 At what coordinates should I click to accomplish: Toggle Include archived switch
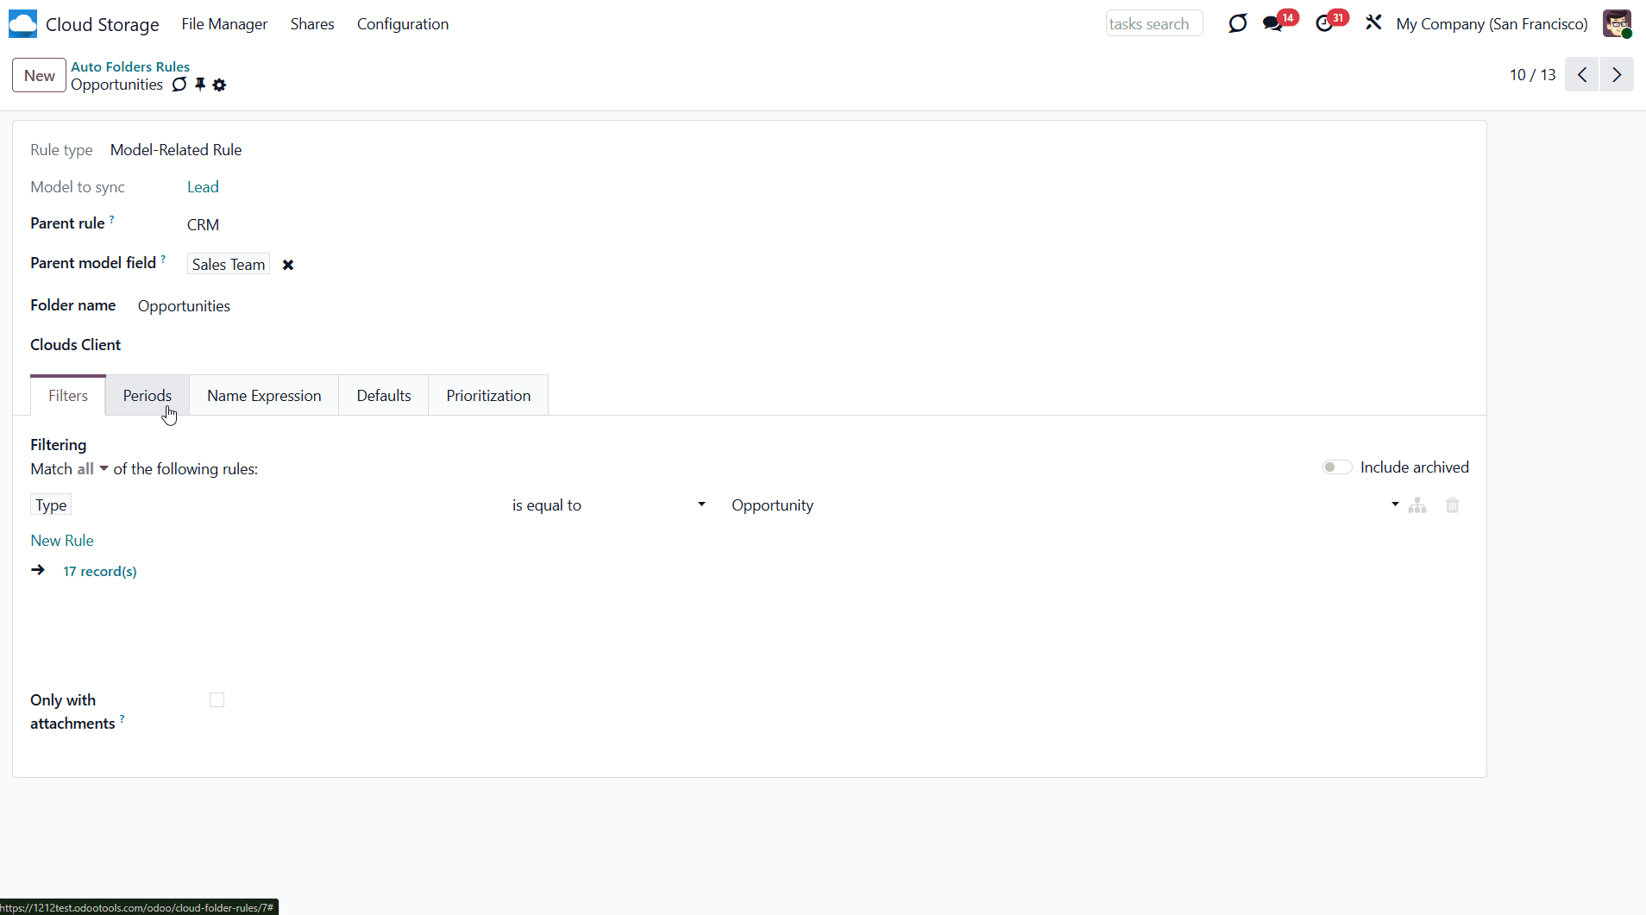pyautogui.click(x=1336, y=467)
